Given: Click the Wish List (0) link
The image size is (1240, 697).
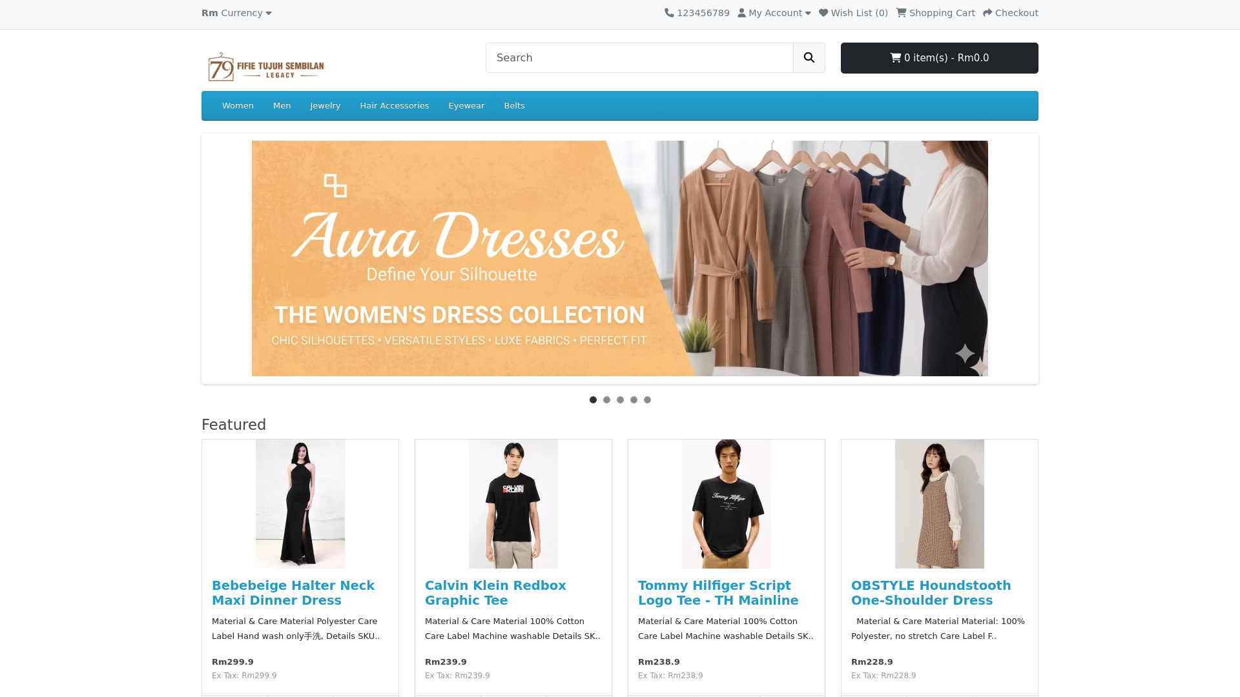Looking at the screenshot, I should 853,13.
